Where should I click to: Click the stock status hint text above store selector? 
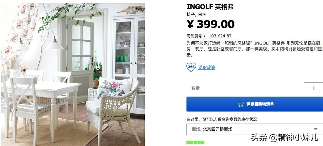[222, 119]
